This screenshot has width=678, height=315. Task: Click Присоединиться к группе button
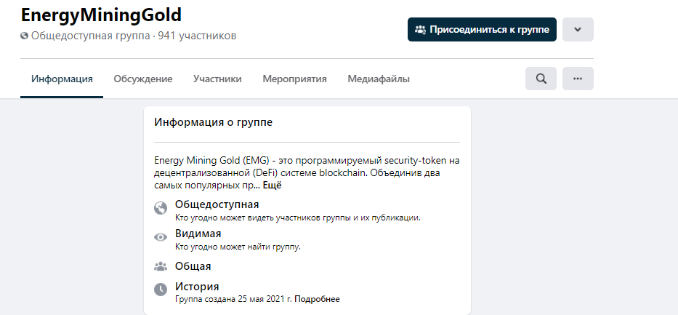482,29
